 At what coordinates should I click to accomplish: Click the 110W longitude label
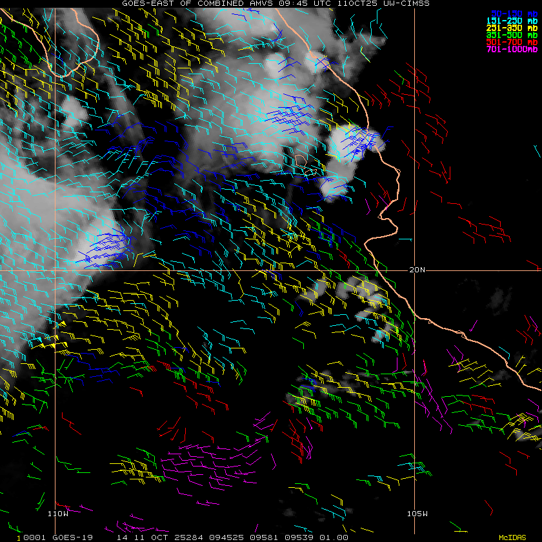pyautogui.click(x=58, y=514)
